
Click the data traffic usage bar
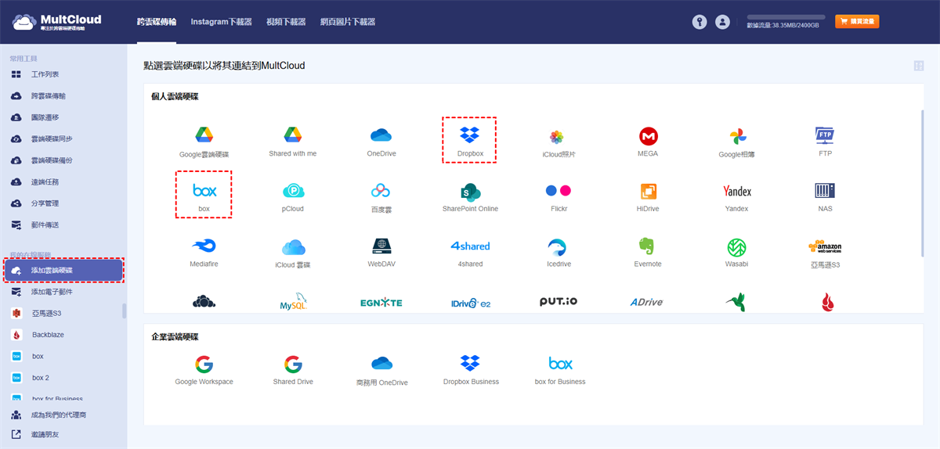[x=786, y=16]
